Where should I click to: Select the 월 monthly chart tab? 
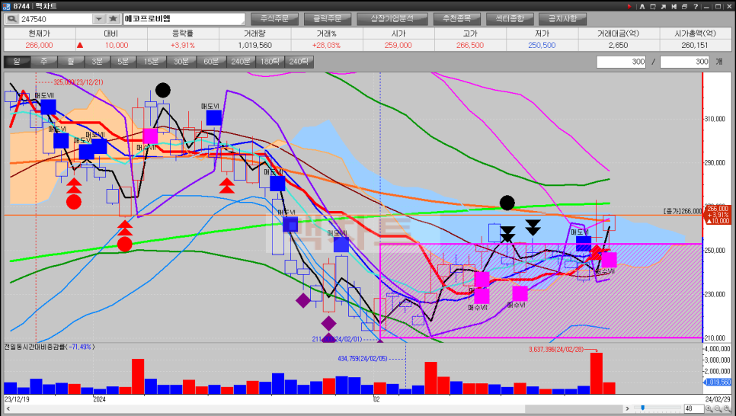click(71, 62)
